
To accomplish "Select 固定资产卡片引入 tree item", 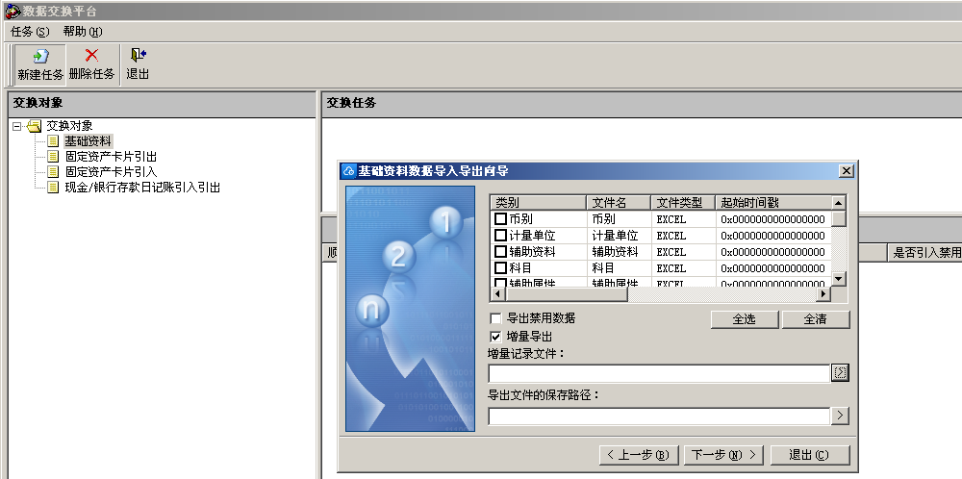I will (x=111, y=172).
